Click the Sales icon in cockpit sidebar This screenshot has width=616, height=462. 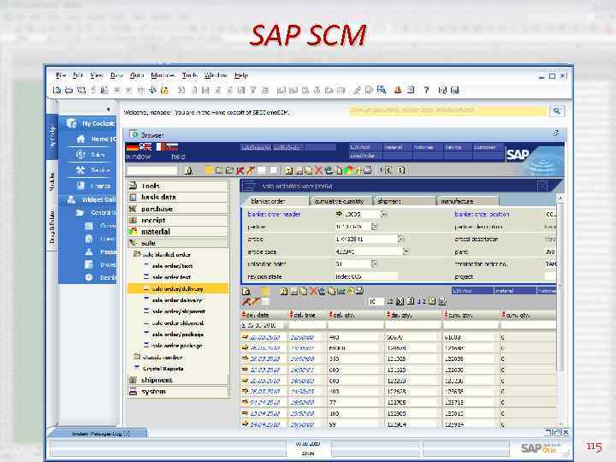click(x=80, y=154)
